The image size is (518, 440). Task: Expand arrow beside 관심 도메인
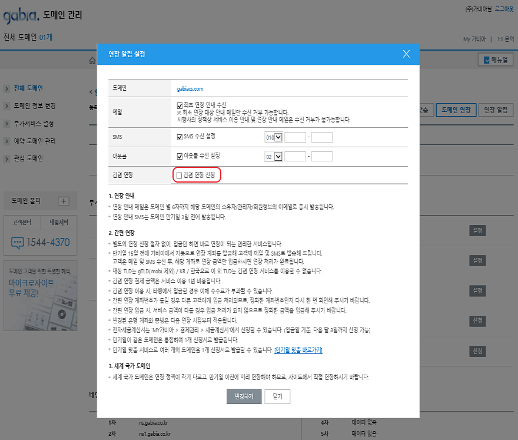tap(6, 159)
